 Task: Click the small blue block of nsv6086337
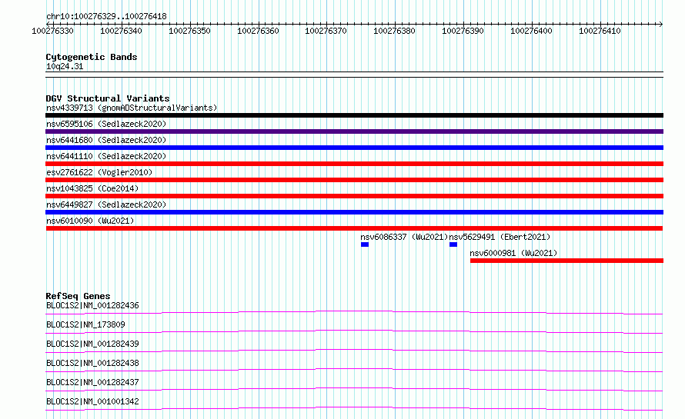[365, 244]
